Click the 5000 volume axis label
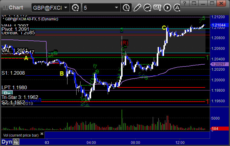The width and height of the screenshot is (230, 146). pos(215,118)
